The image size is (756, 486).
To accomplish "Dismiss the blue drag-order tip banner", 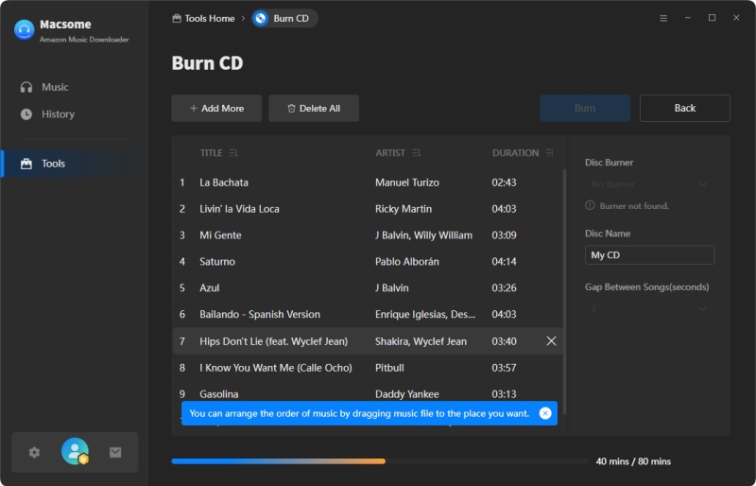I will point(545,413).
